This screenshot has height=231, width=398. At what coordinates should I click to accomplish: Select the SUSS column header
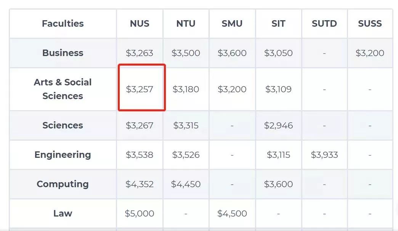(x=370, y=24)
